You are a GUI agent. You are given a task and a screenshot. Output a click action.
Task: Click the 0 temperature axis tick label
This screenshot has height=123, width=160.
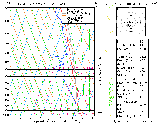click(x=51, y=118)
